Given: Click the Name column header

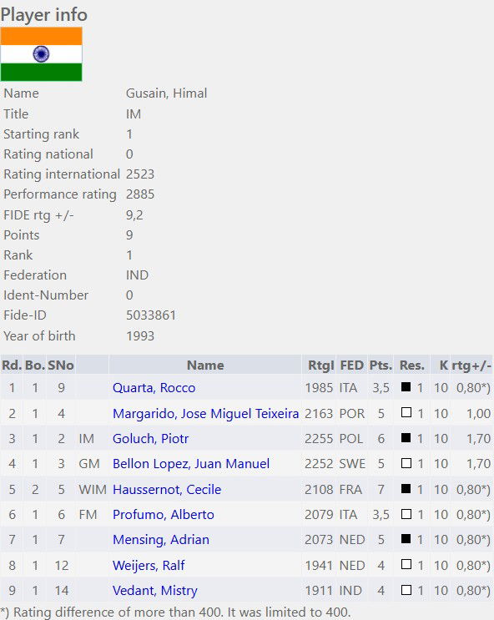Looking at the screenshot, I should (205, 365).
